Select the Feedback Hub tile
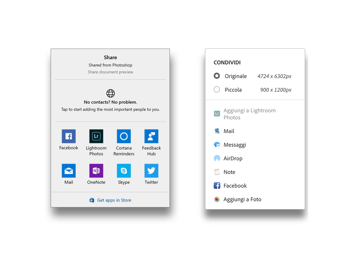 tap(151, 136)
